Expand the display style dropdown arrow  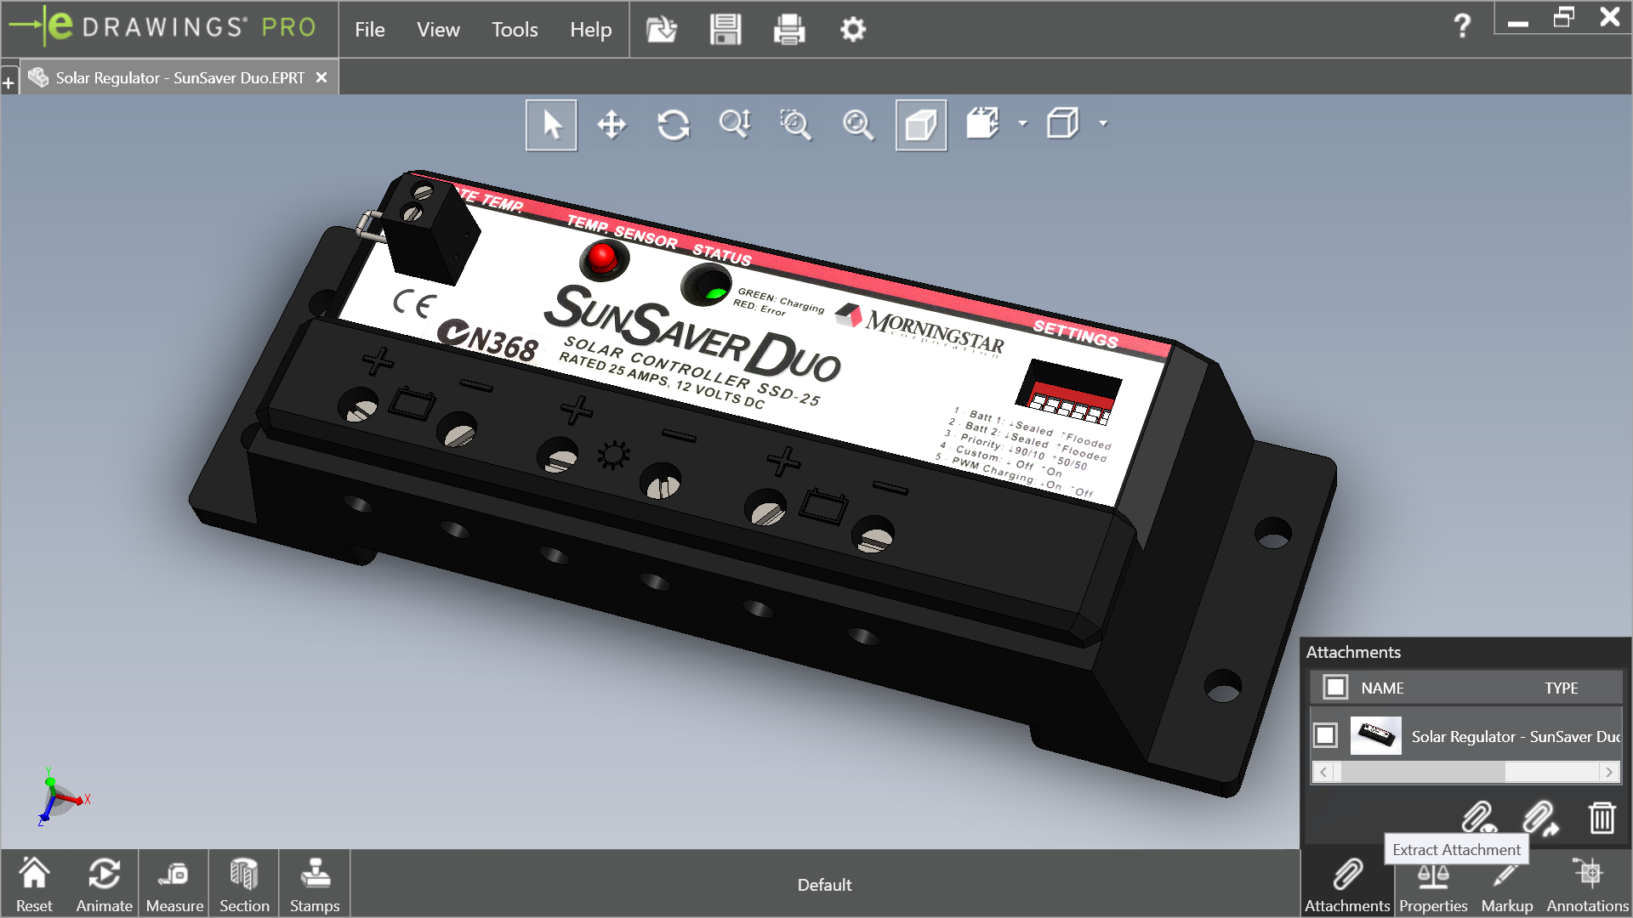coord(1103,124)
